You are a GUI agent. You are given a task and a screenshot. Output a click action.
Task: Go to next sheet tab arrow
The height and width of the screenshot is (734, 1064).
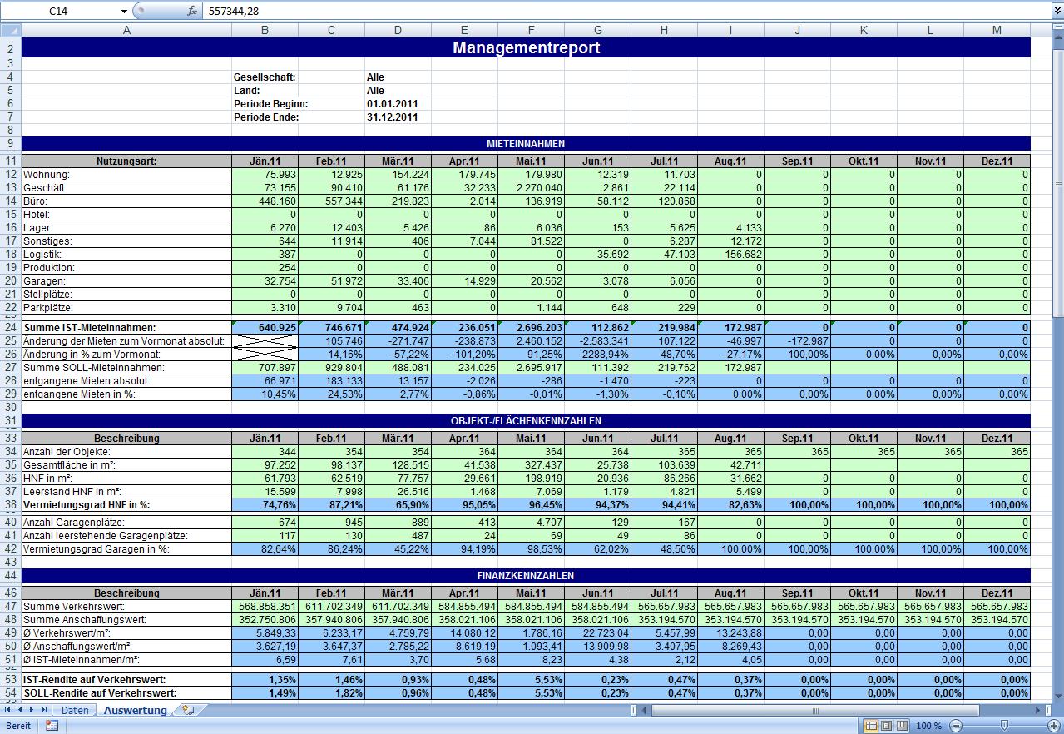[32, 710]
